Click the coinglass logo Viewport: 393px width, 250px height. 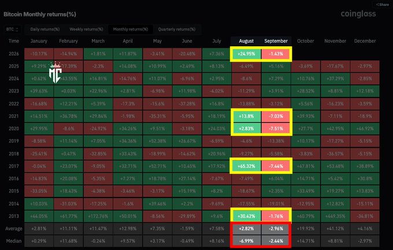point(358,14)
